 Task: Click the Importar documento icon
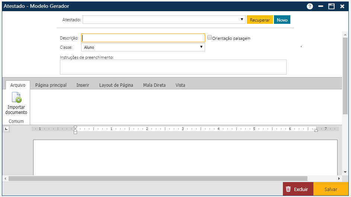[16, 98]
